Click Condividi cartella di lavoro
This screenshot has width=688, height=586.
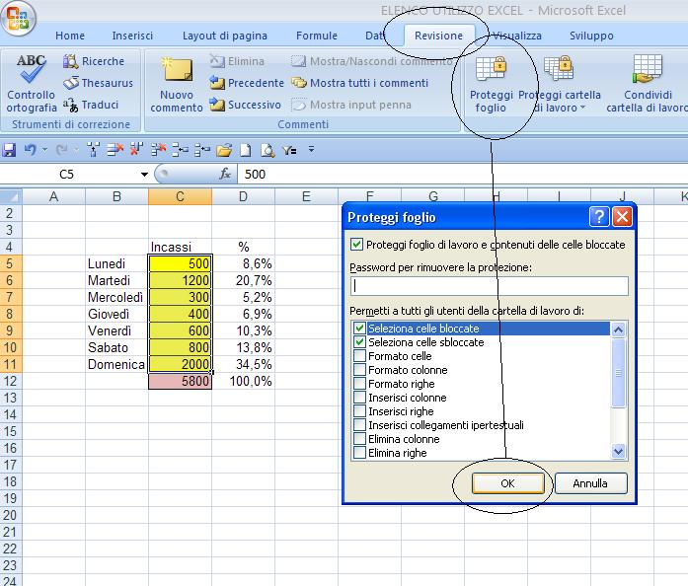(648, 84)
